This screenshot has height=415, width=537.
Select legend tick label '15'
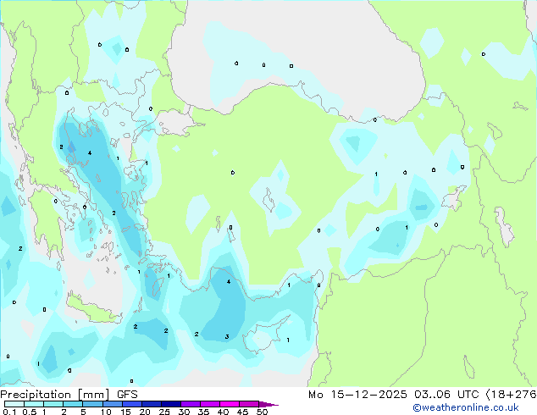pyautogui.click(x=125, y=412)
